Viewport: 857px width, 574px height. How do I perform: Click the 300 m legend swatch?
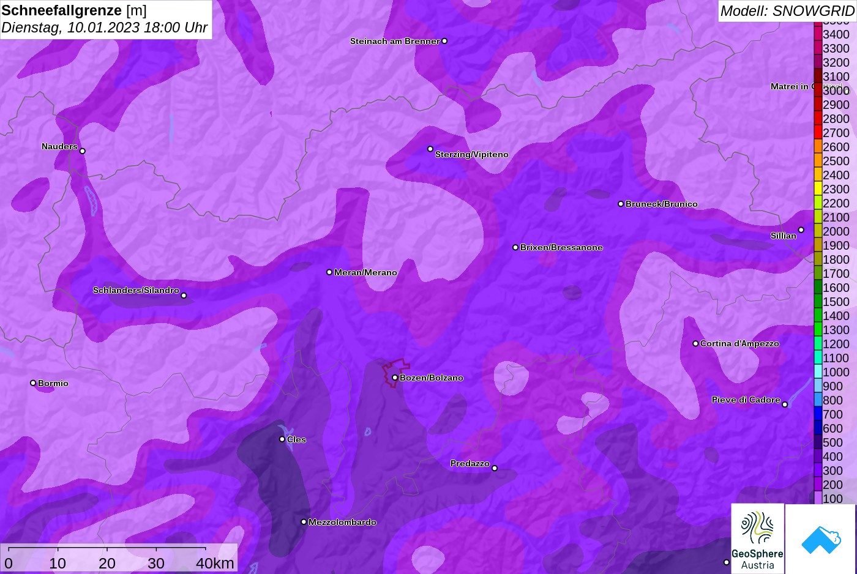pyautogui.click(x=818, y=470)
